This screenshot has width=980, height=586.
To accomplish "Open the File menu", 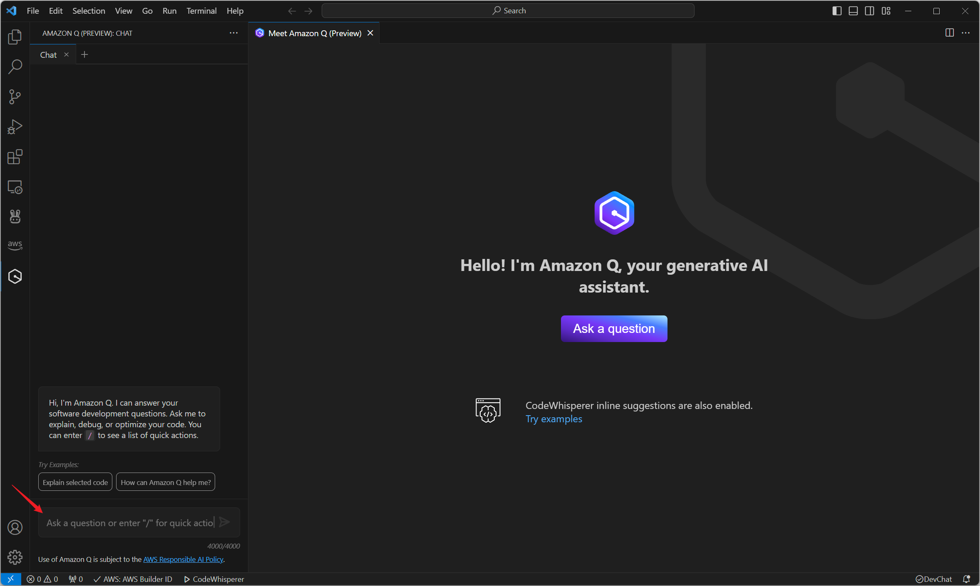I will pos(33,11).
